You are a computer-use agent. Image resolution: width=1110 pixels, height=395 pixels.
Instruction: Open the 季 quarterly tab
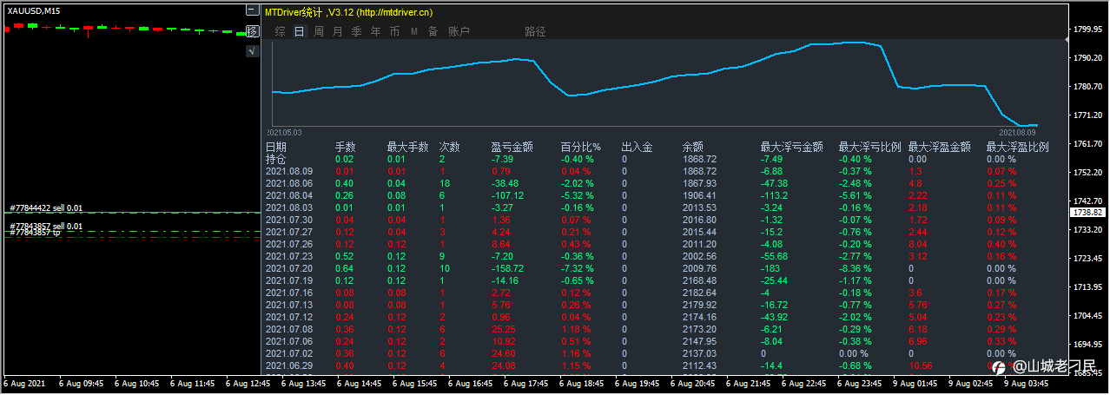click(356, 32)
